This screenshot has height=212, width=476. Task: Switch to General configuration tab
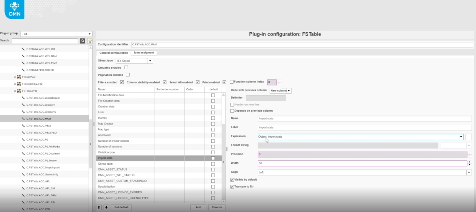coord(114,53)
